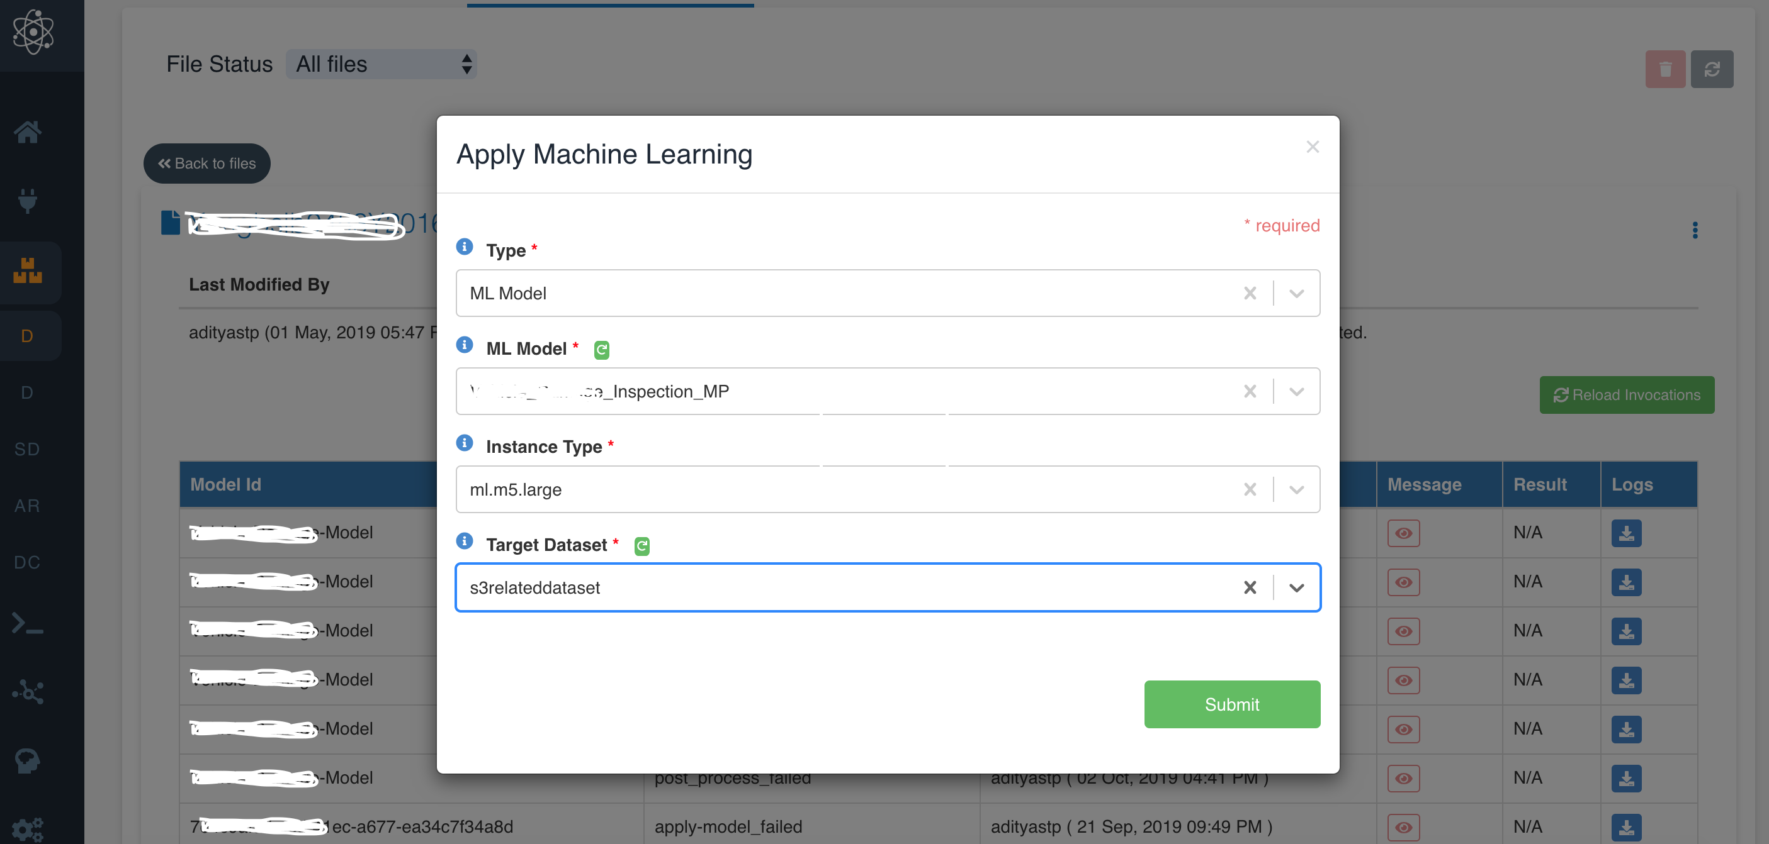Screen dimensions: 1769x844
Task: Click the red delete trash button
Action: click(1664, 69)
